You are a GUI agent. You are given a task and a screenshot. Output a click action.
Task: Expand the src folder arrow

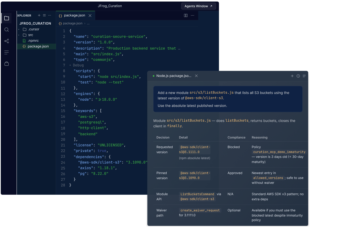click(19, 35)
